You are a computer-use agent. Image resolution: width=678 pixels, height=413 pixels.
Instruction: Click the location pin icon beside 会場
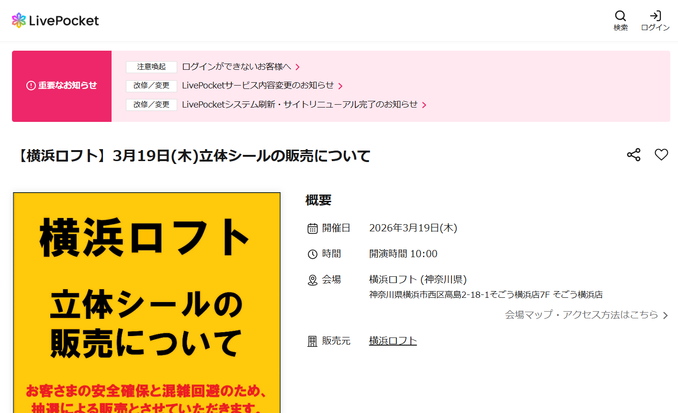point(312,279)
